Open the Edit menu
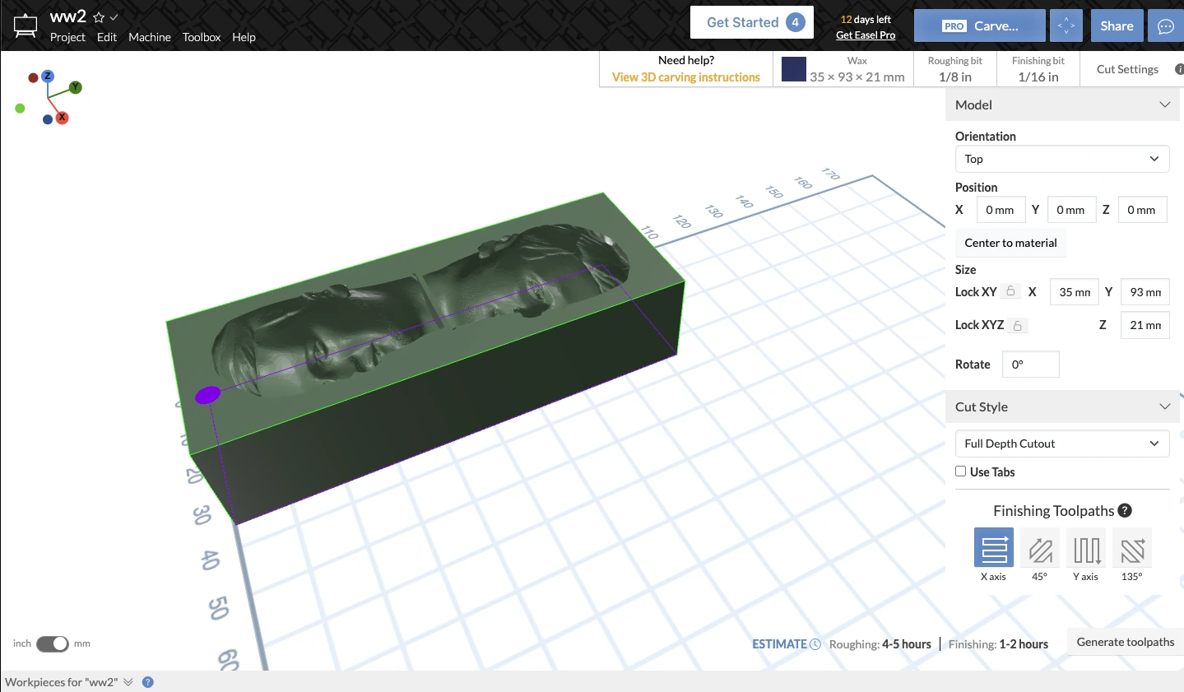 [107, 37]
